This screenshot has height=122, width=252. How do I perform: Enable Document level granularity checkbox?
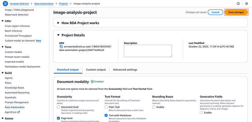pyautogui.click(x=58, y=107)
